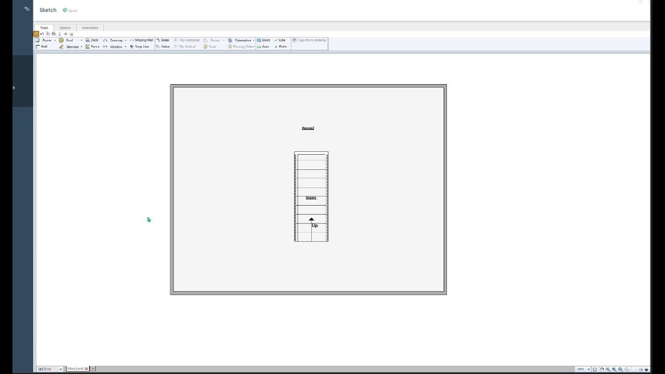
Task: Select the Window tool
Action: 113,47
